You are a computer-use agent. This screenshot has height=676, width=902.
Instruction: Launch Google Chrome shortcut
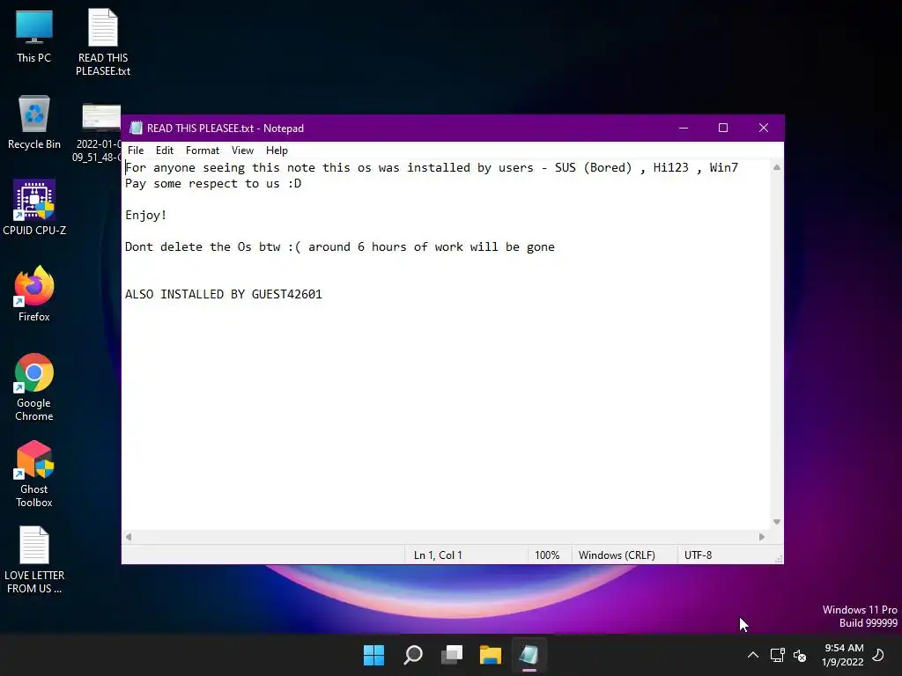(34, 387)
